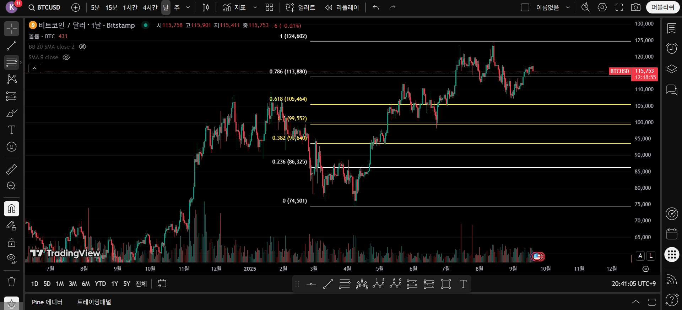682x310 pixels.
Task: Select the trend line tool in left sidebar
Action: click(11, 45)
